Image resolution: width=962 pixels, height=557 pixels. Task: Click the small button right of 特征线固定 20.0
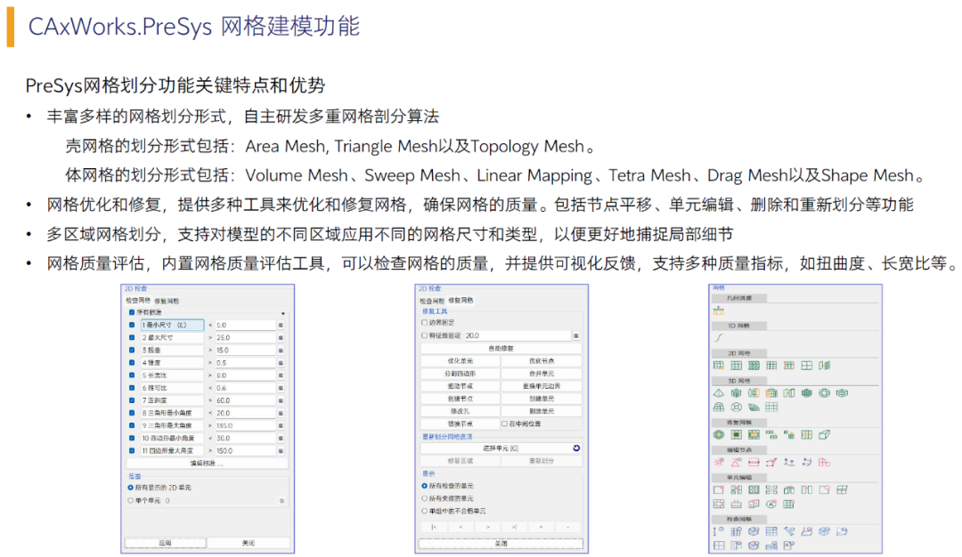pos(576,335)
